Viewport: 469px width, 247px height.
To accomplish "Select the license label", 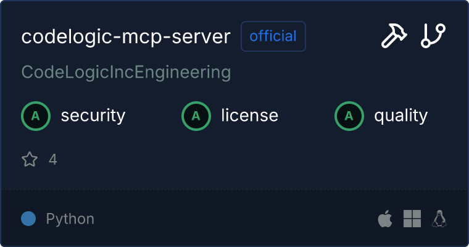I will (249, 115).
